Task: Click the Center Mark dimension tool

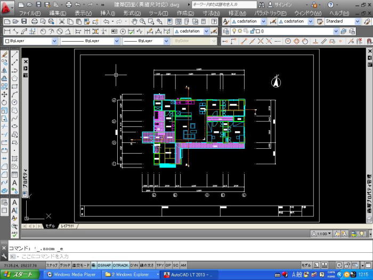Action: [123, 31]
